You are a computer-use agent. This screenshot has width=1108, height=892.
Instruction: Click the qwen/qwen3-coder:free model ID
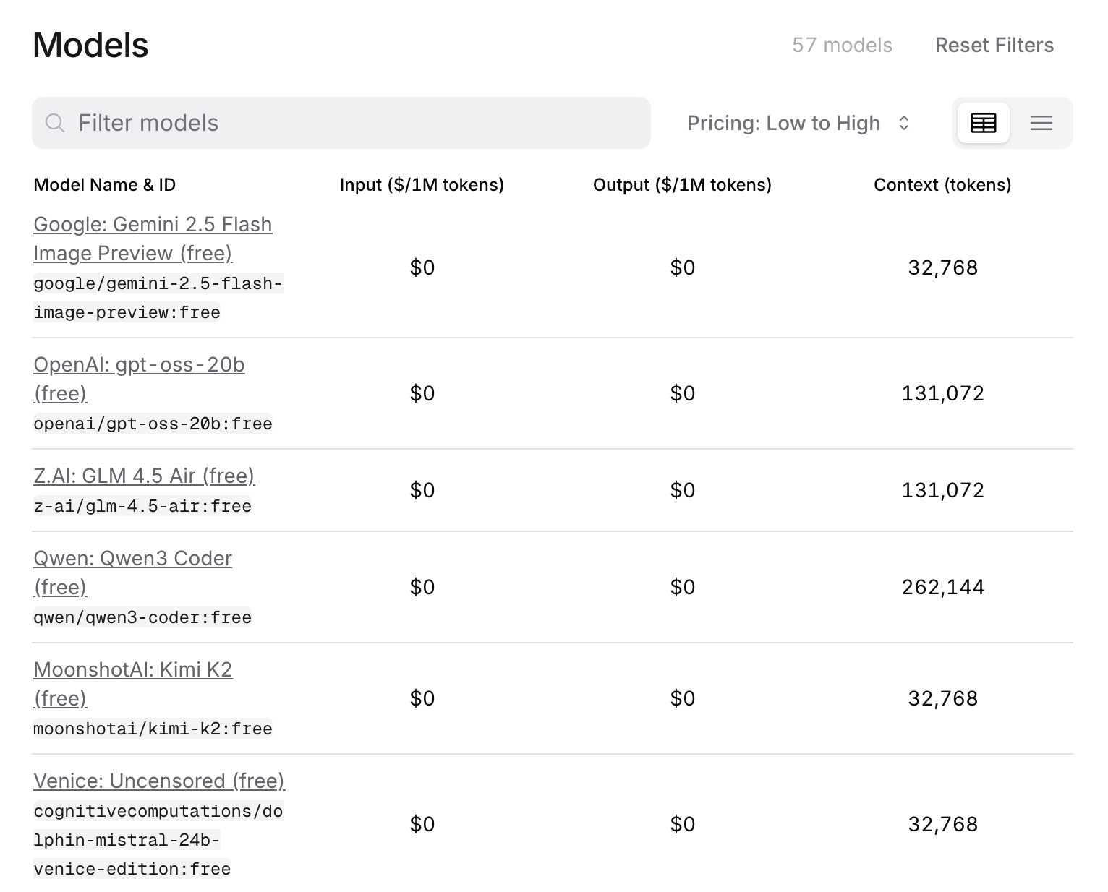(x=142, y=617)
